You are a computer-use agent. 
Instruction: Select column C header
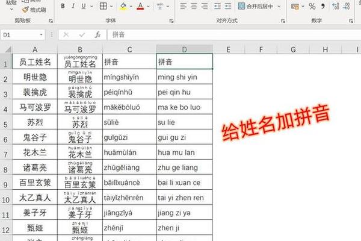point(129,49)
